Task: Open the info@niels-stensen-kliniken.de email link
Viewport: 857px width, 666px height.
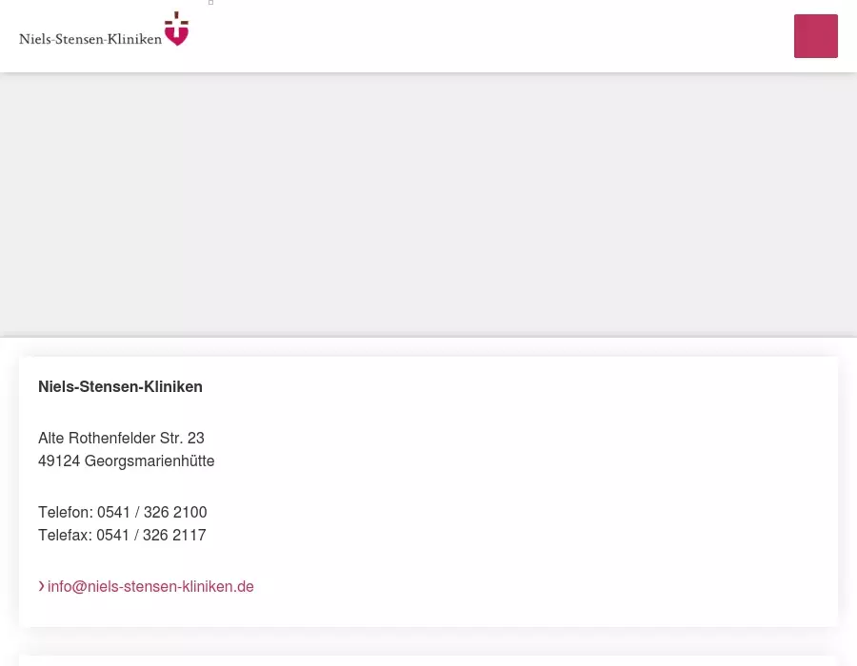Action: click(x=150, y=586)
